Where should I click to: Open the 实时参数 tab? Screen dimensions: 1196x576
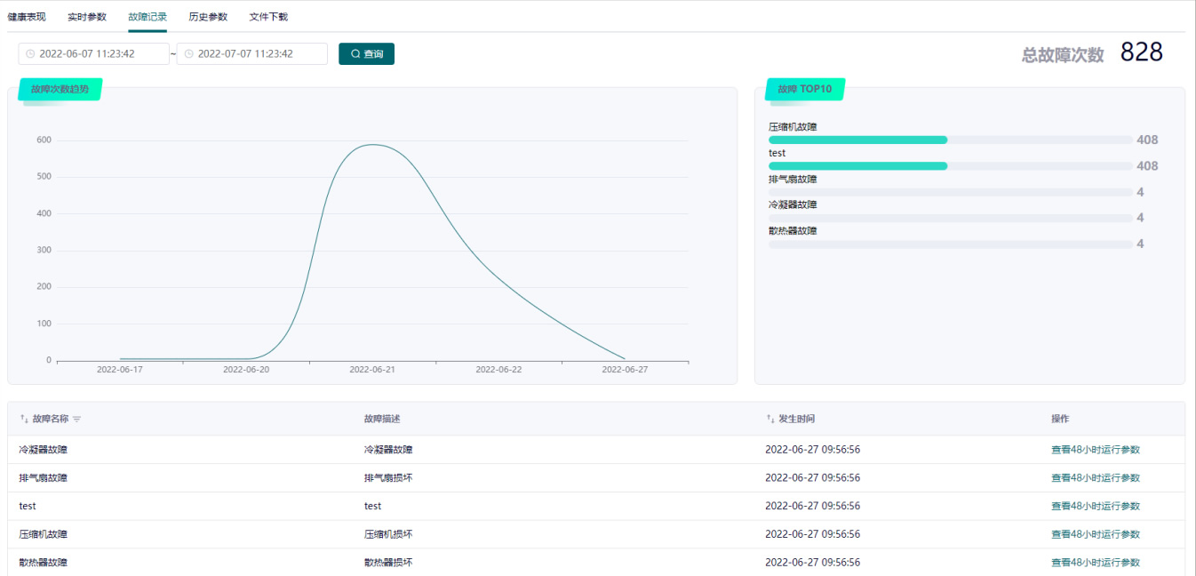(x=87, y=17)
